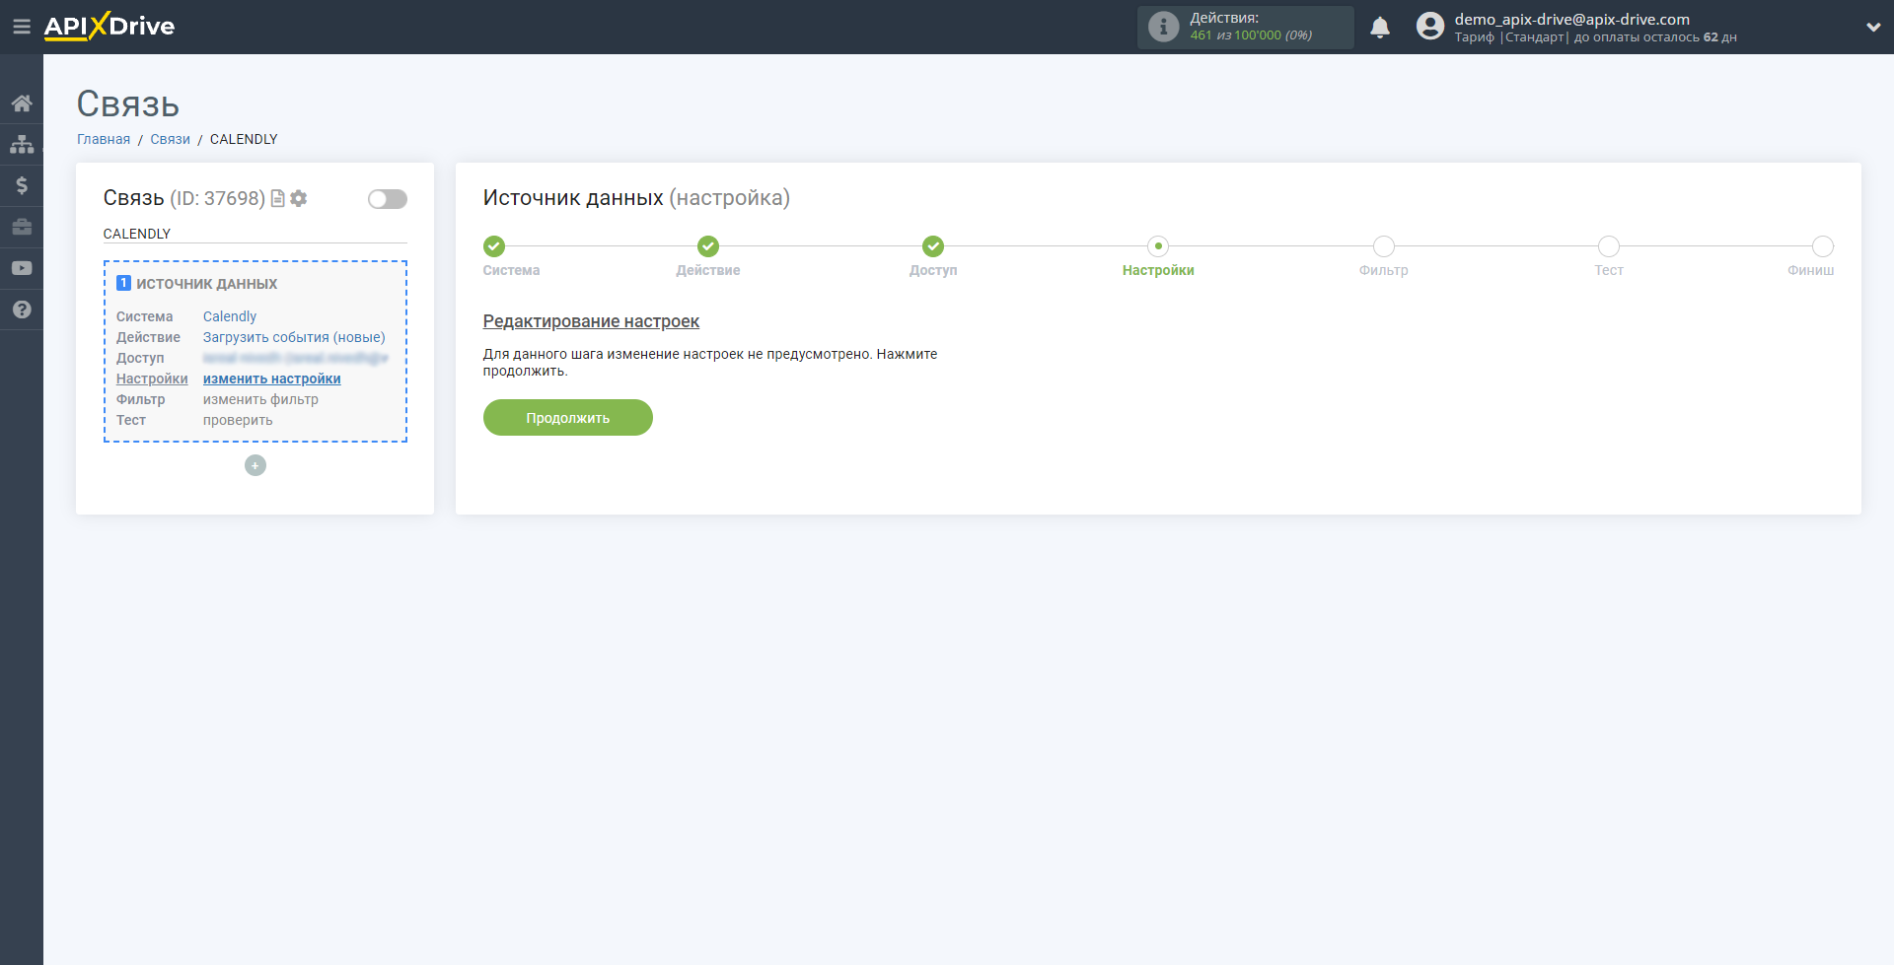Open the video tutorials sidebar icon
The image size is (1894, 965).
click(22, 268)
